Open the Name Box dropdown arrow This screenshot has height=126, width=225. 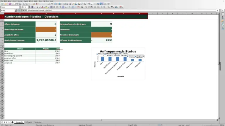click(16, 10)
